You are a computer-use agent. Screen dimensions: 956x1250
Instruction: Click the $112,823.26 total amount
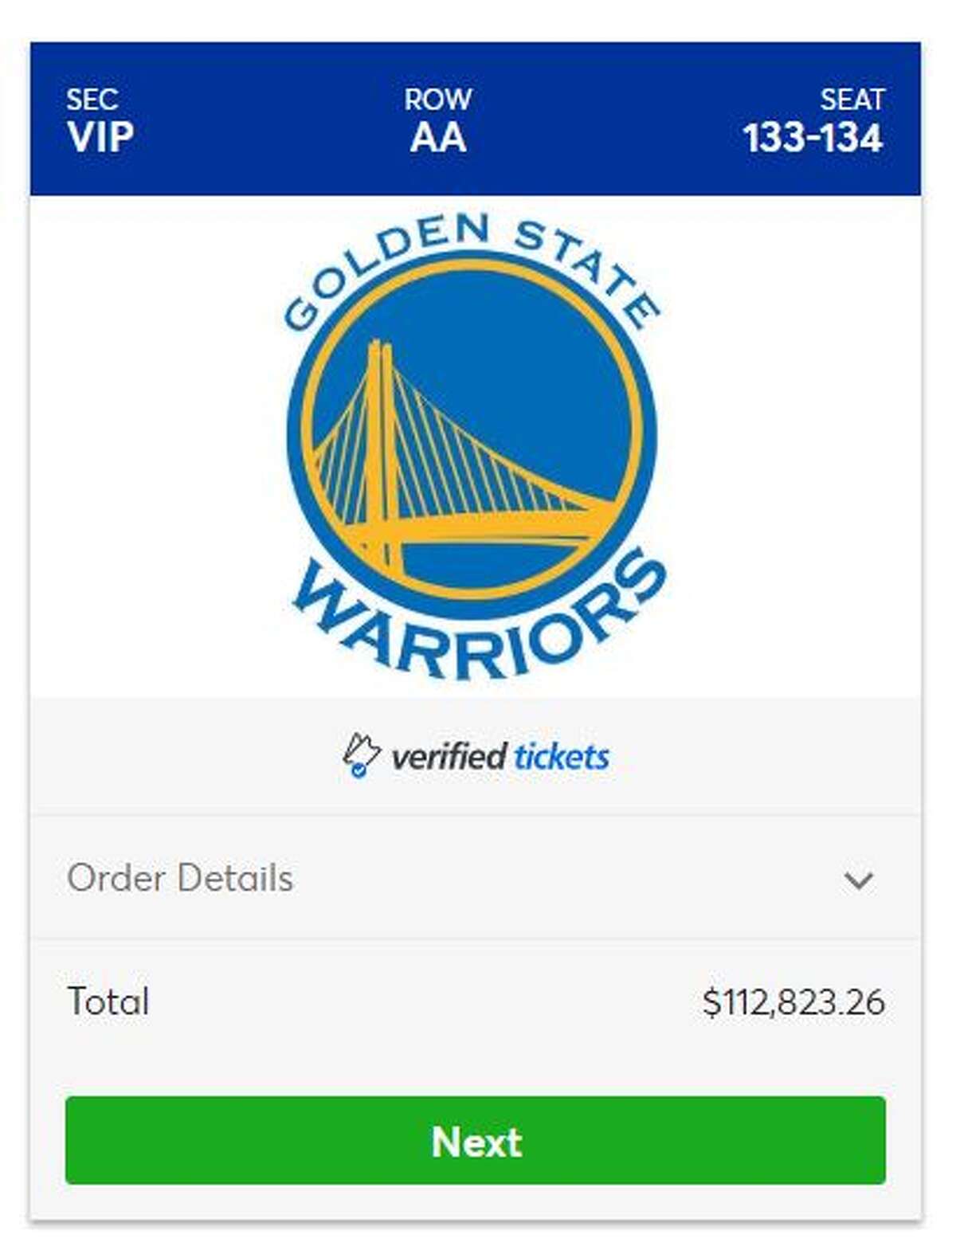click(x=793, y=1001)
